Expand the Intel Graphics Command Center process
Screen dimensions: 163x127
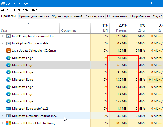click(2, 36)
